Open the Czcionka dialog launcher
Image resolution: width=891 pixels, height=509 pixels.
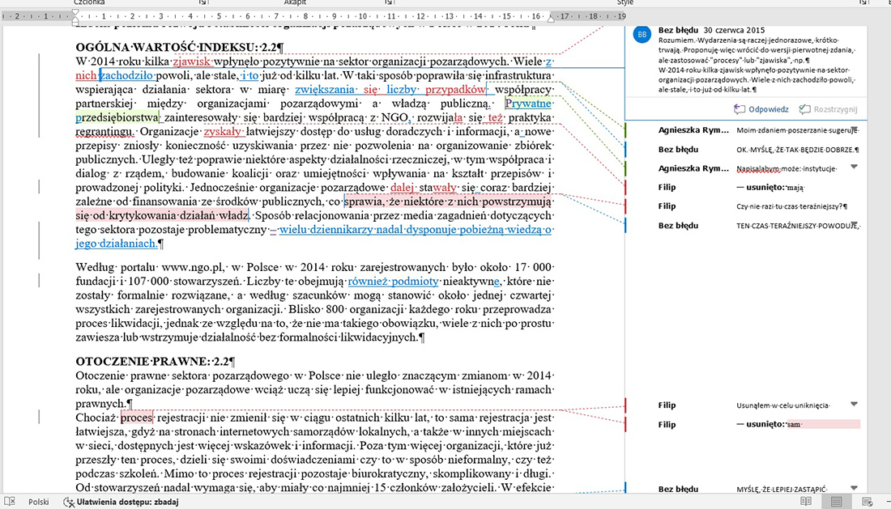click(x=202, y=3)
